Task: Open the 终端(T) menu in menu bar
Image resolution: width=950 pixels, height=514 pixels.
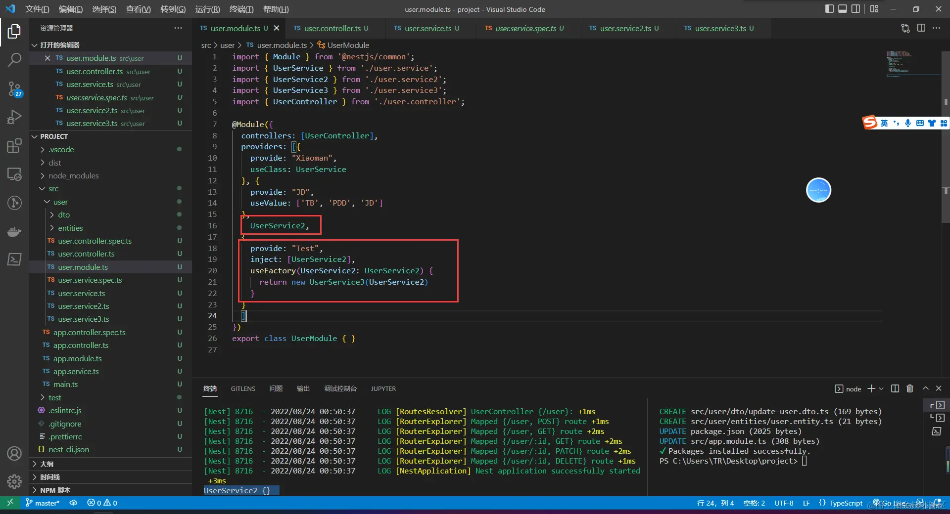Action: (241, 9)
